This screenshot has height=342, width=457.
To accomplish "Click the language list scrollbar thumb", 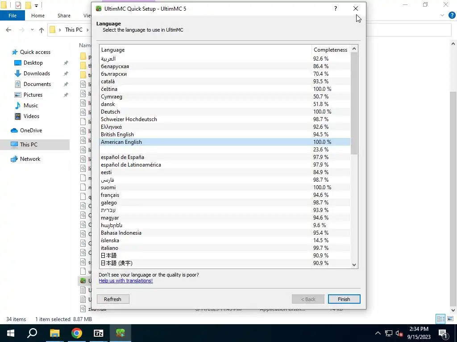I will pyautogui.click(x=354, y=103).
